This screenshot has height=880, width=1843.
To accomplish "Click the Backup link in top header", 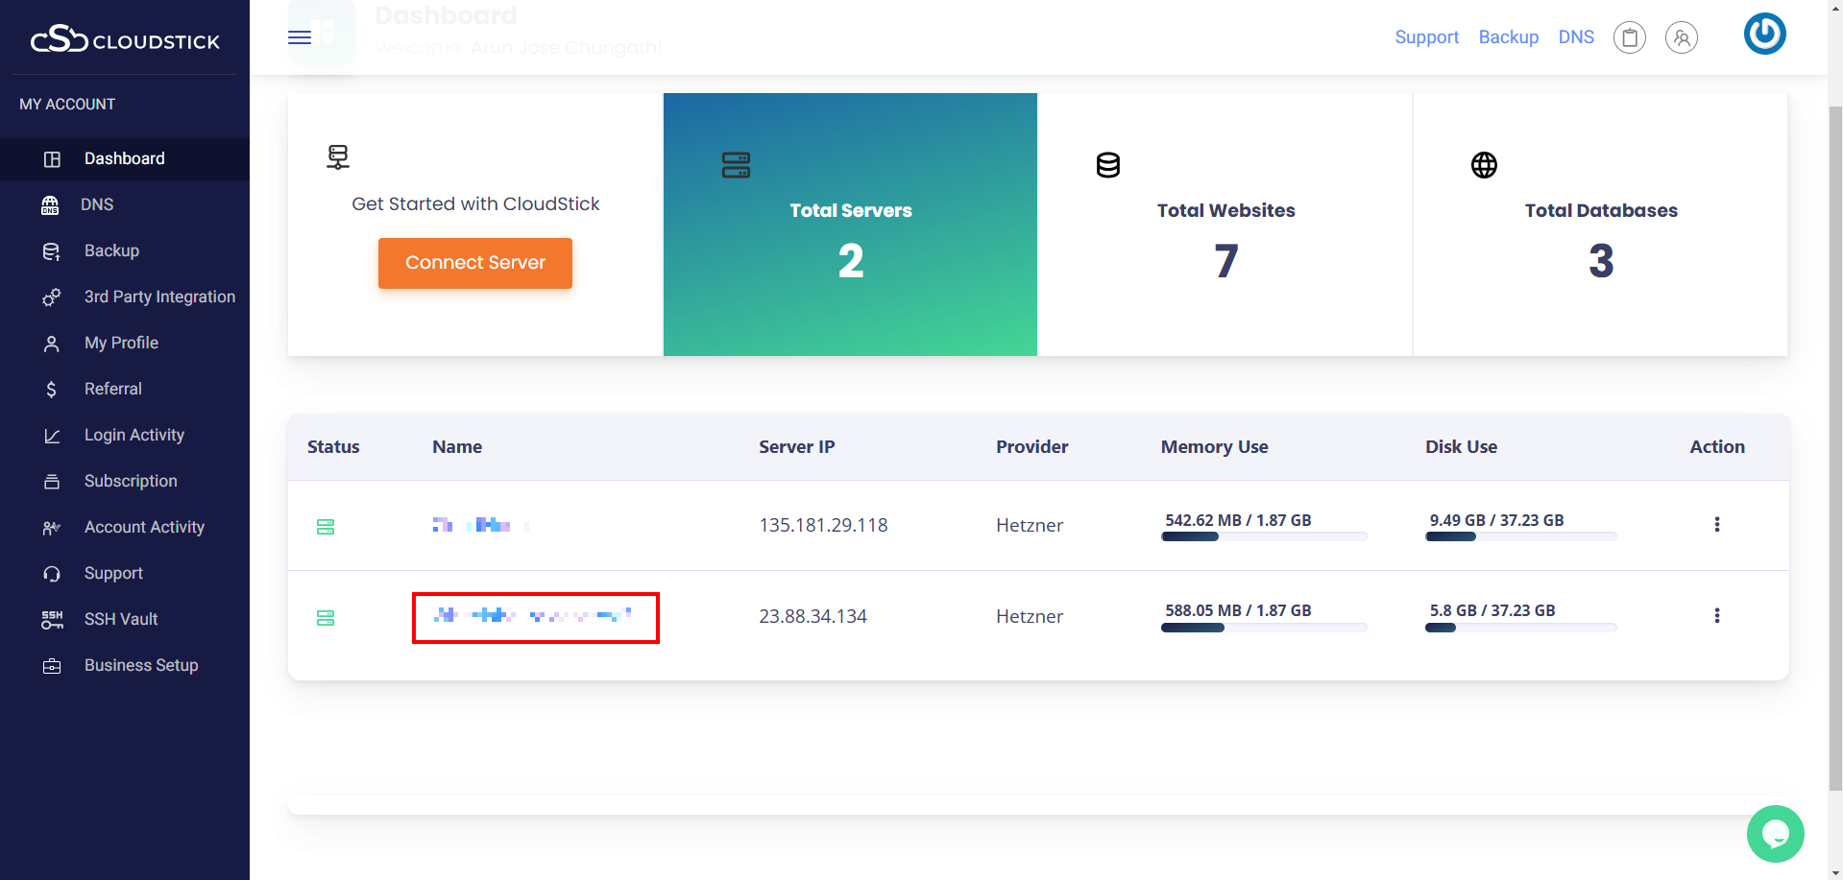I will click(1508, 37).
